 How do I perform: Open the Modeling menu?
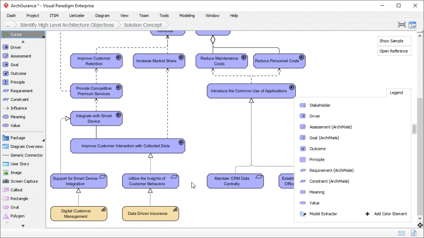(187, 15)
